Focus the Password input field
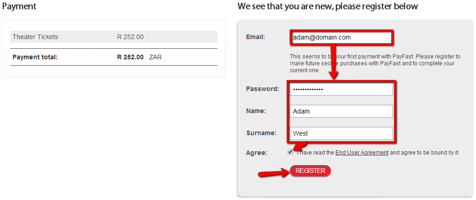 pyautogui.click(x=341, y=89)
